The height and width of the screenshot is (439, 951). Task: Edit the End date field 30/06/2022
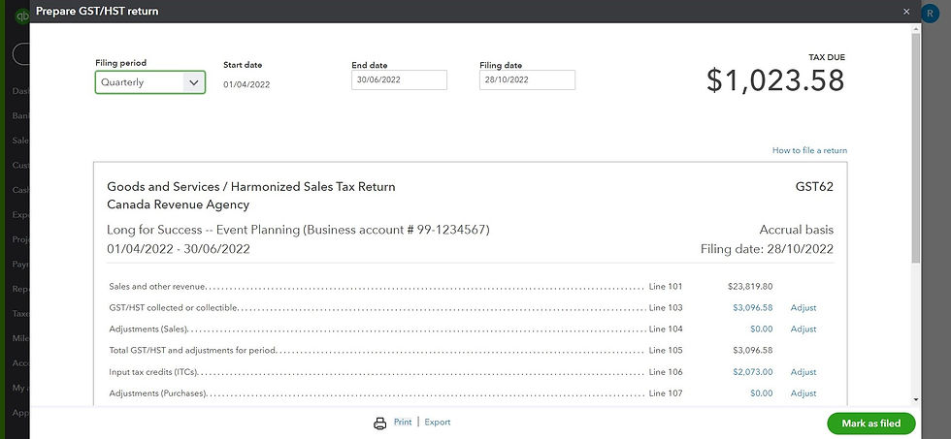coord(399,79)
